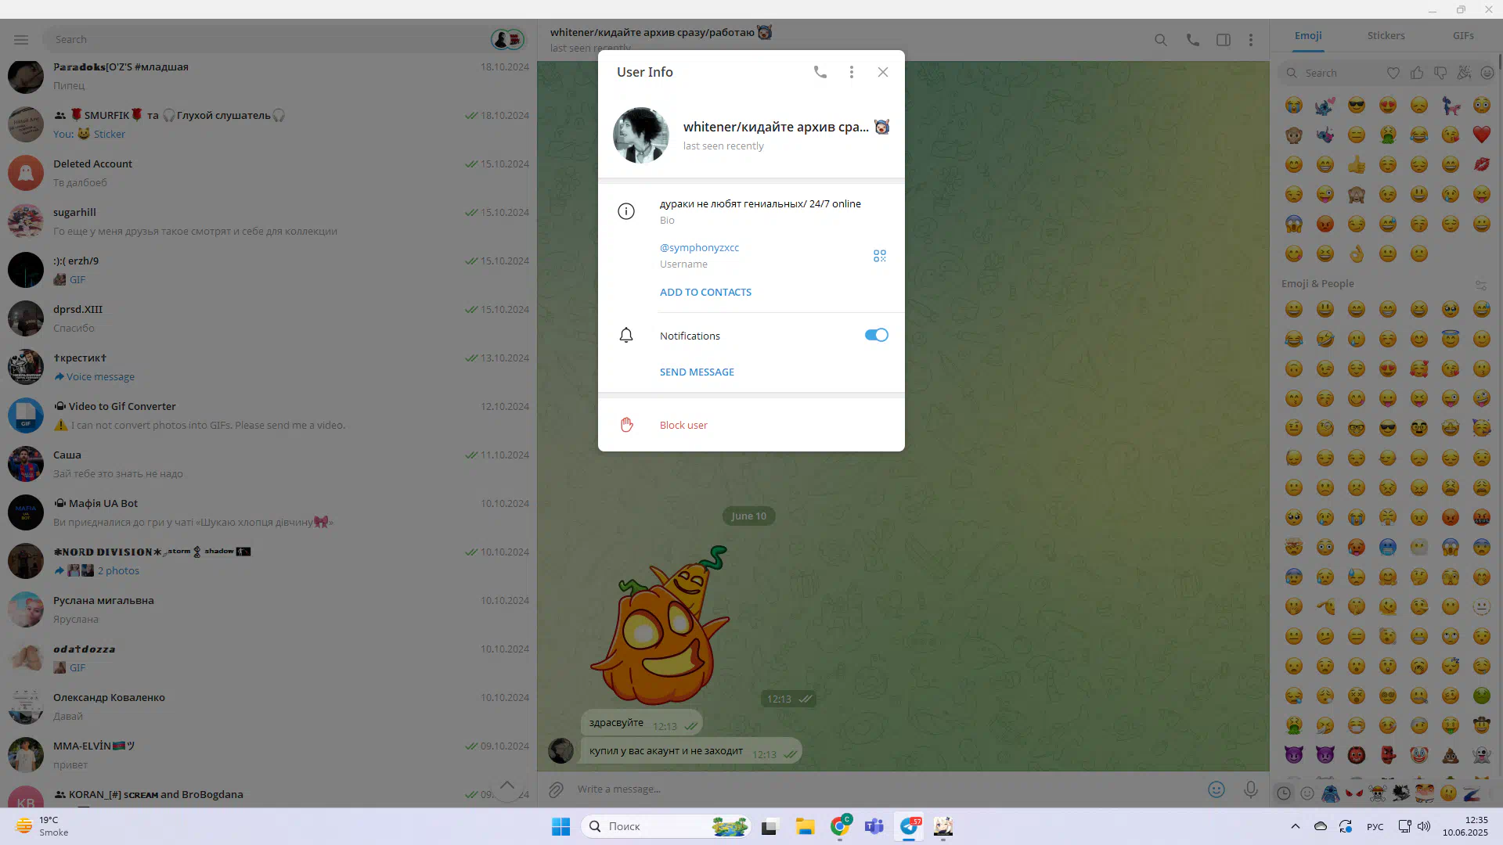Open Chrome from the taskbar
Viewport: 1503px width, 845px height.
tap(841, 826)
